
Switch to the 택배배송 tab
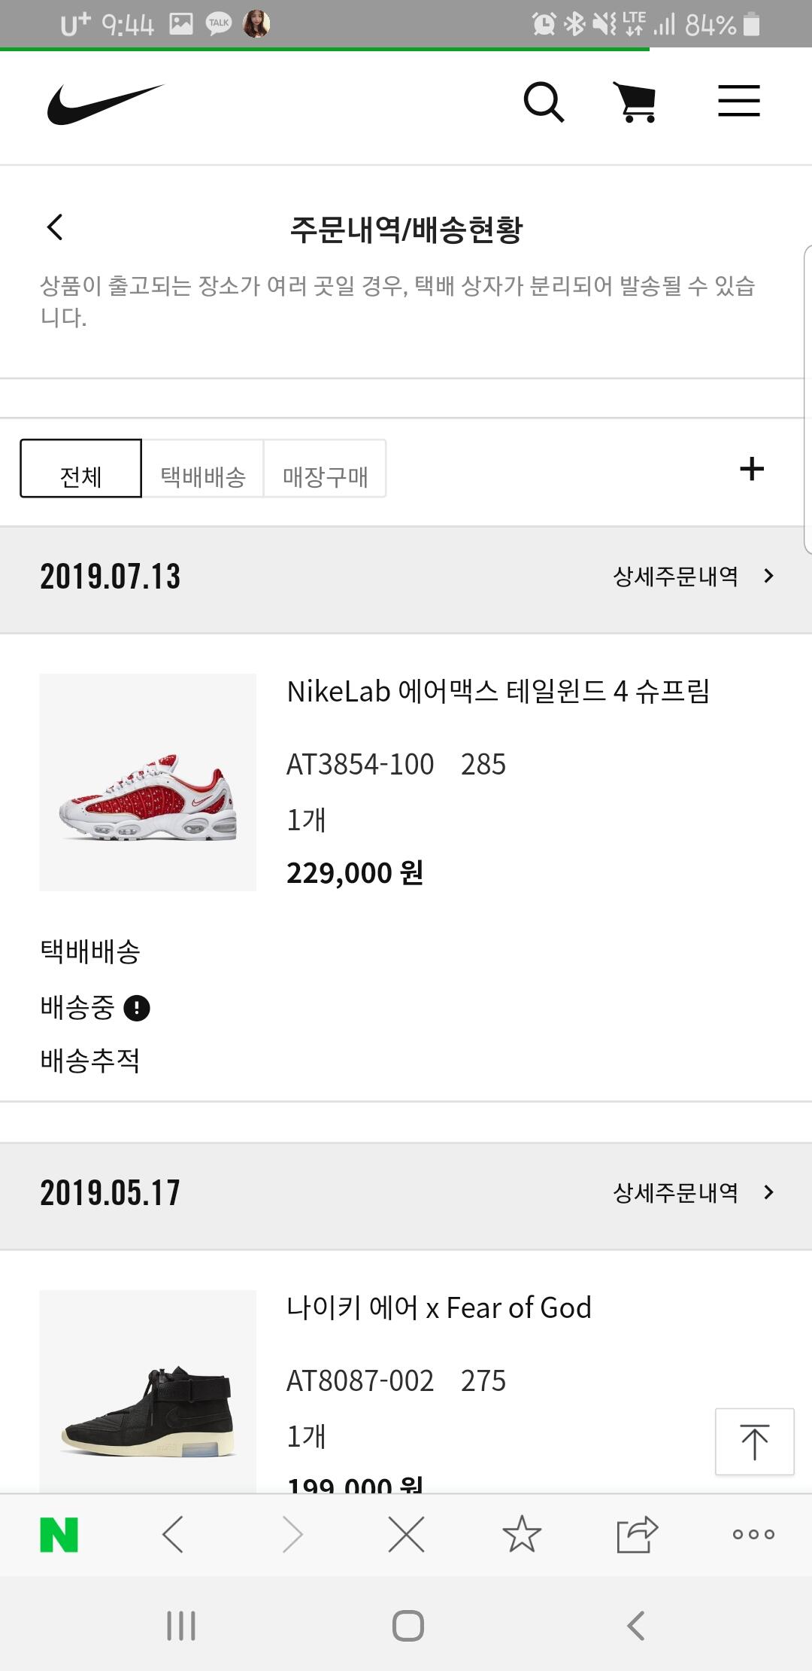203,469
